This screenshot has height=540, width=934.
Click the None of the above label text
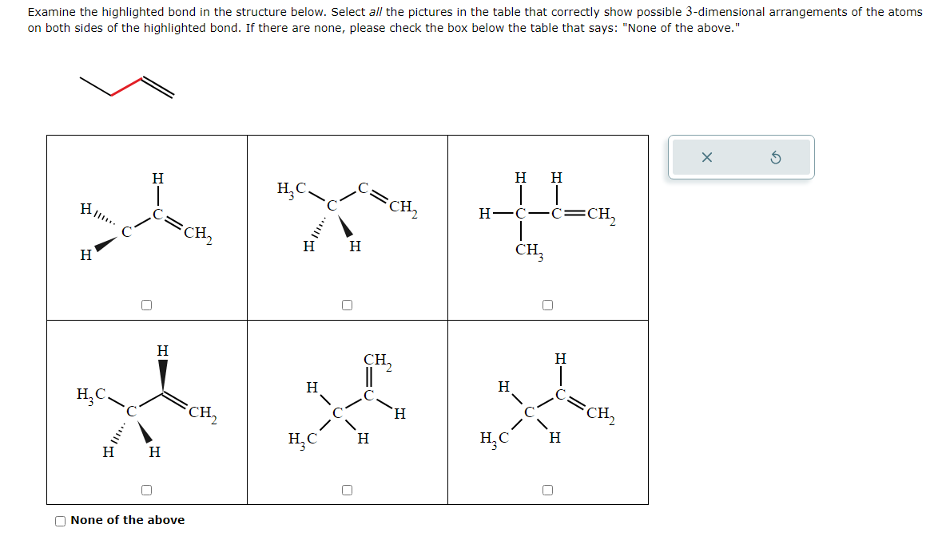pyautogui.click(x=128, y=520)
